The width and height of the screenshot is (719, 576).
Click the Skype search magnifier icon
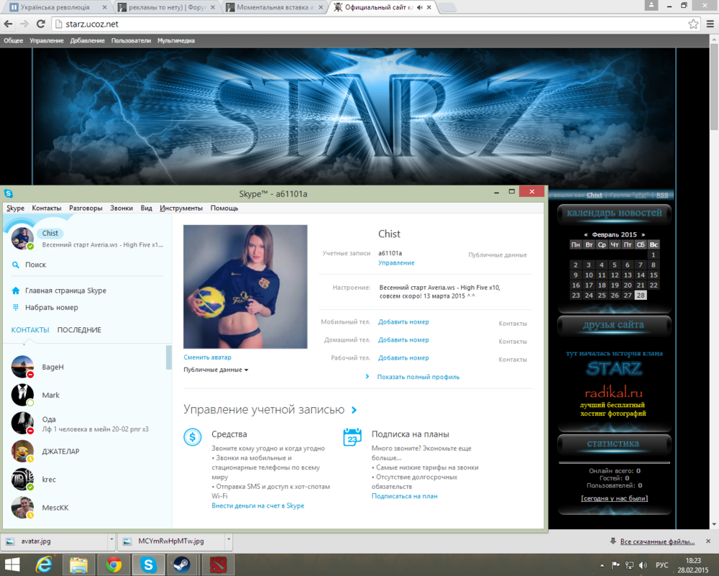(x=15, y=265)
